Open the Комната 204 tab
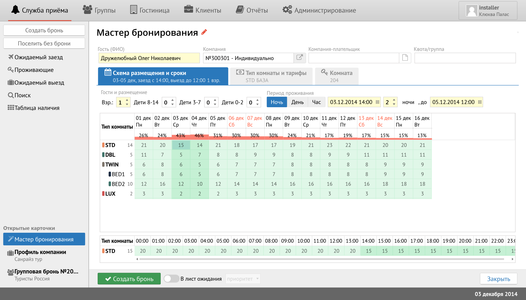This screenshot has width=526, height=300. [x=337, y=76]
